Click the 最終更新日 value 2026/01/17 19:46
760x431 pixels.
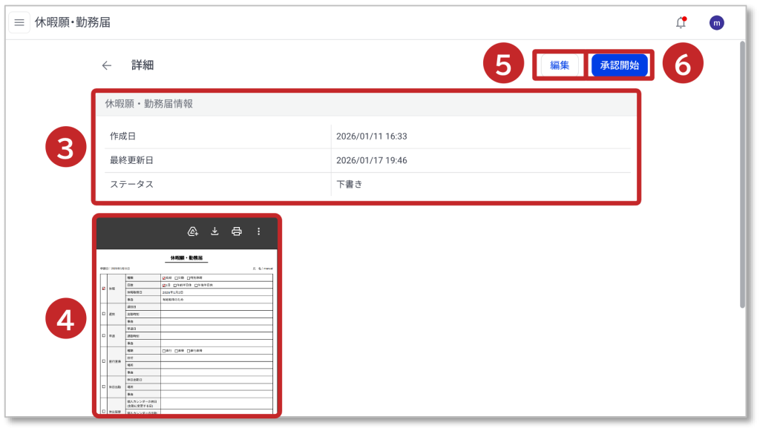tap(371, 160)
